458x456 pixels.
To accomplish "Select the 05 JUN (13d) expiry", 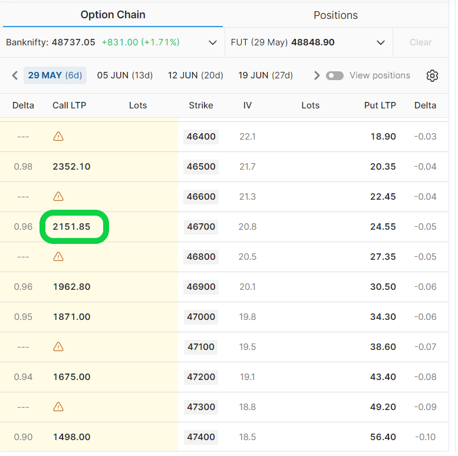I will 125,75.
